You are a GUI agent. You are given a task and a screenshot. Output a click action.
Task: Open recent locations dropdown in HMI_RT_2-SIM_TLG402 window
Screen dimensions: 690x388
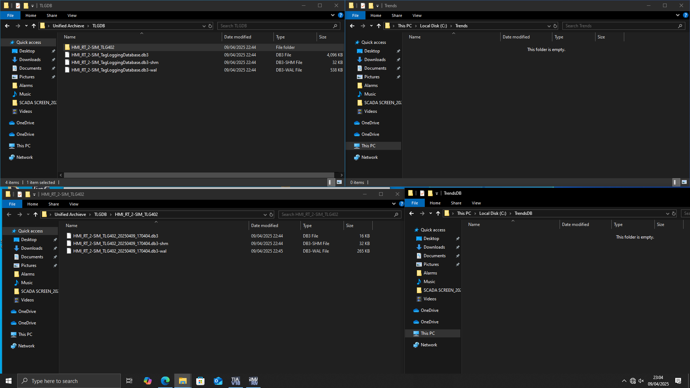pos(28,214)
